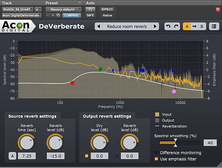Toggle the COMPARE button
This screenshot has height=168, width=222.
point(71,15)
